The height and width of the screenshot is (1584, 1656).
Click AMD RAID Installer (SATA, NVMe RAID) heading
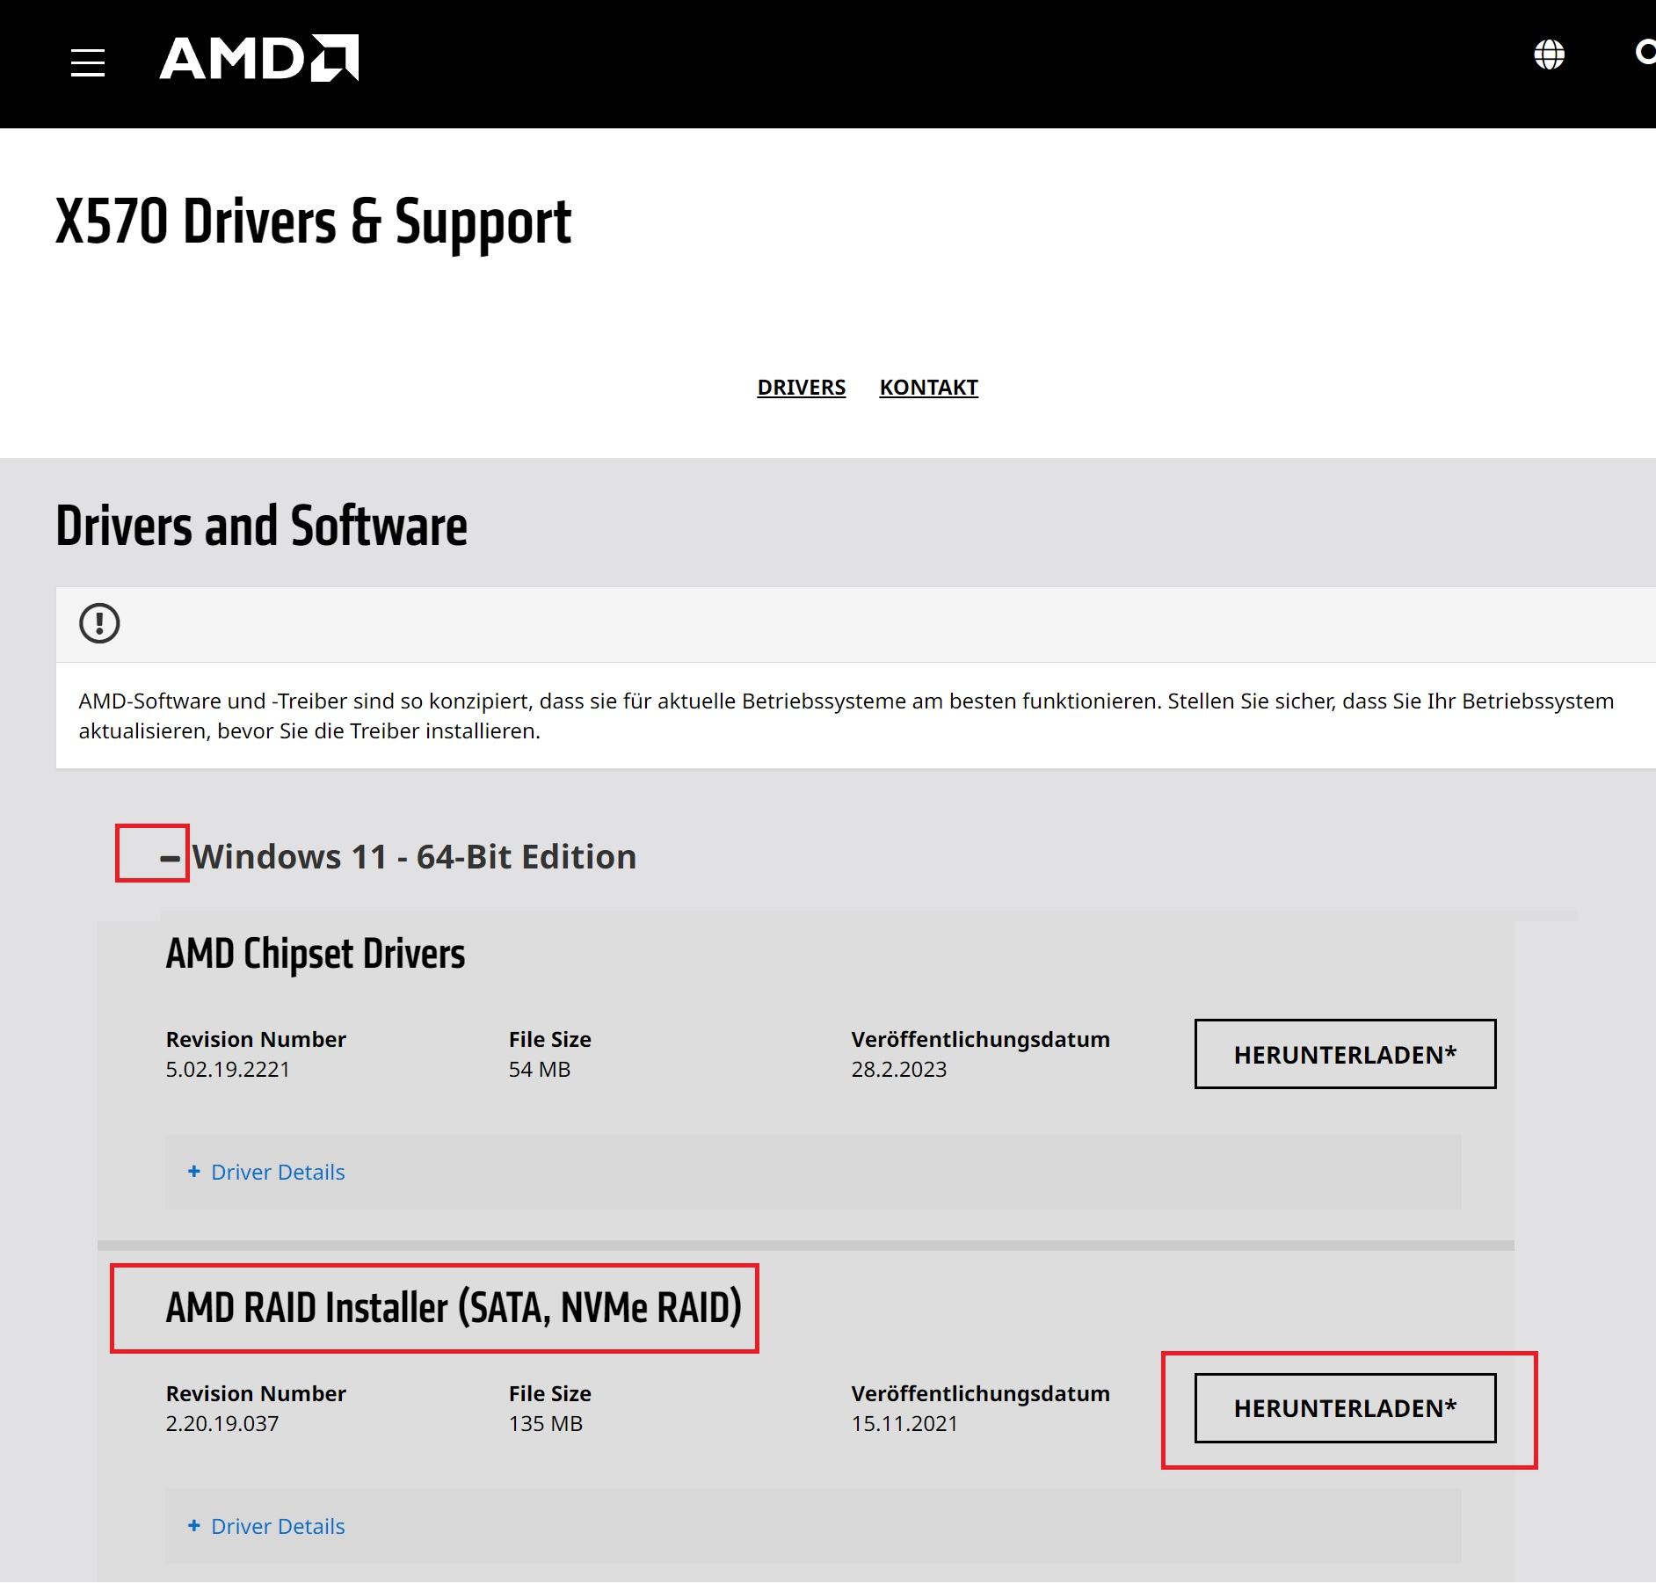(454, 1307)
